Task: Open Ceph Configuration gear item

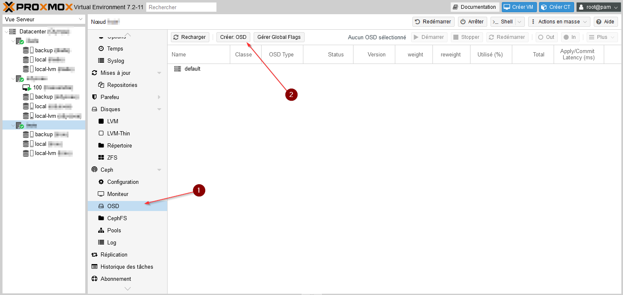Action: [x=122, y=182]
